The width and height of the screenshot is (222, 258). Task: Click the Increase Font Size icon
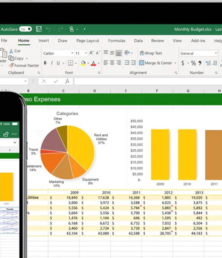click(91, 53)
